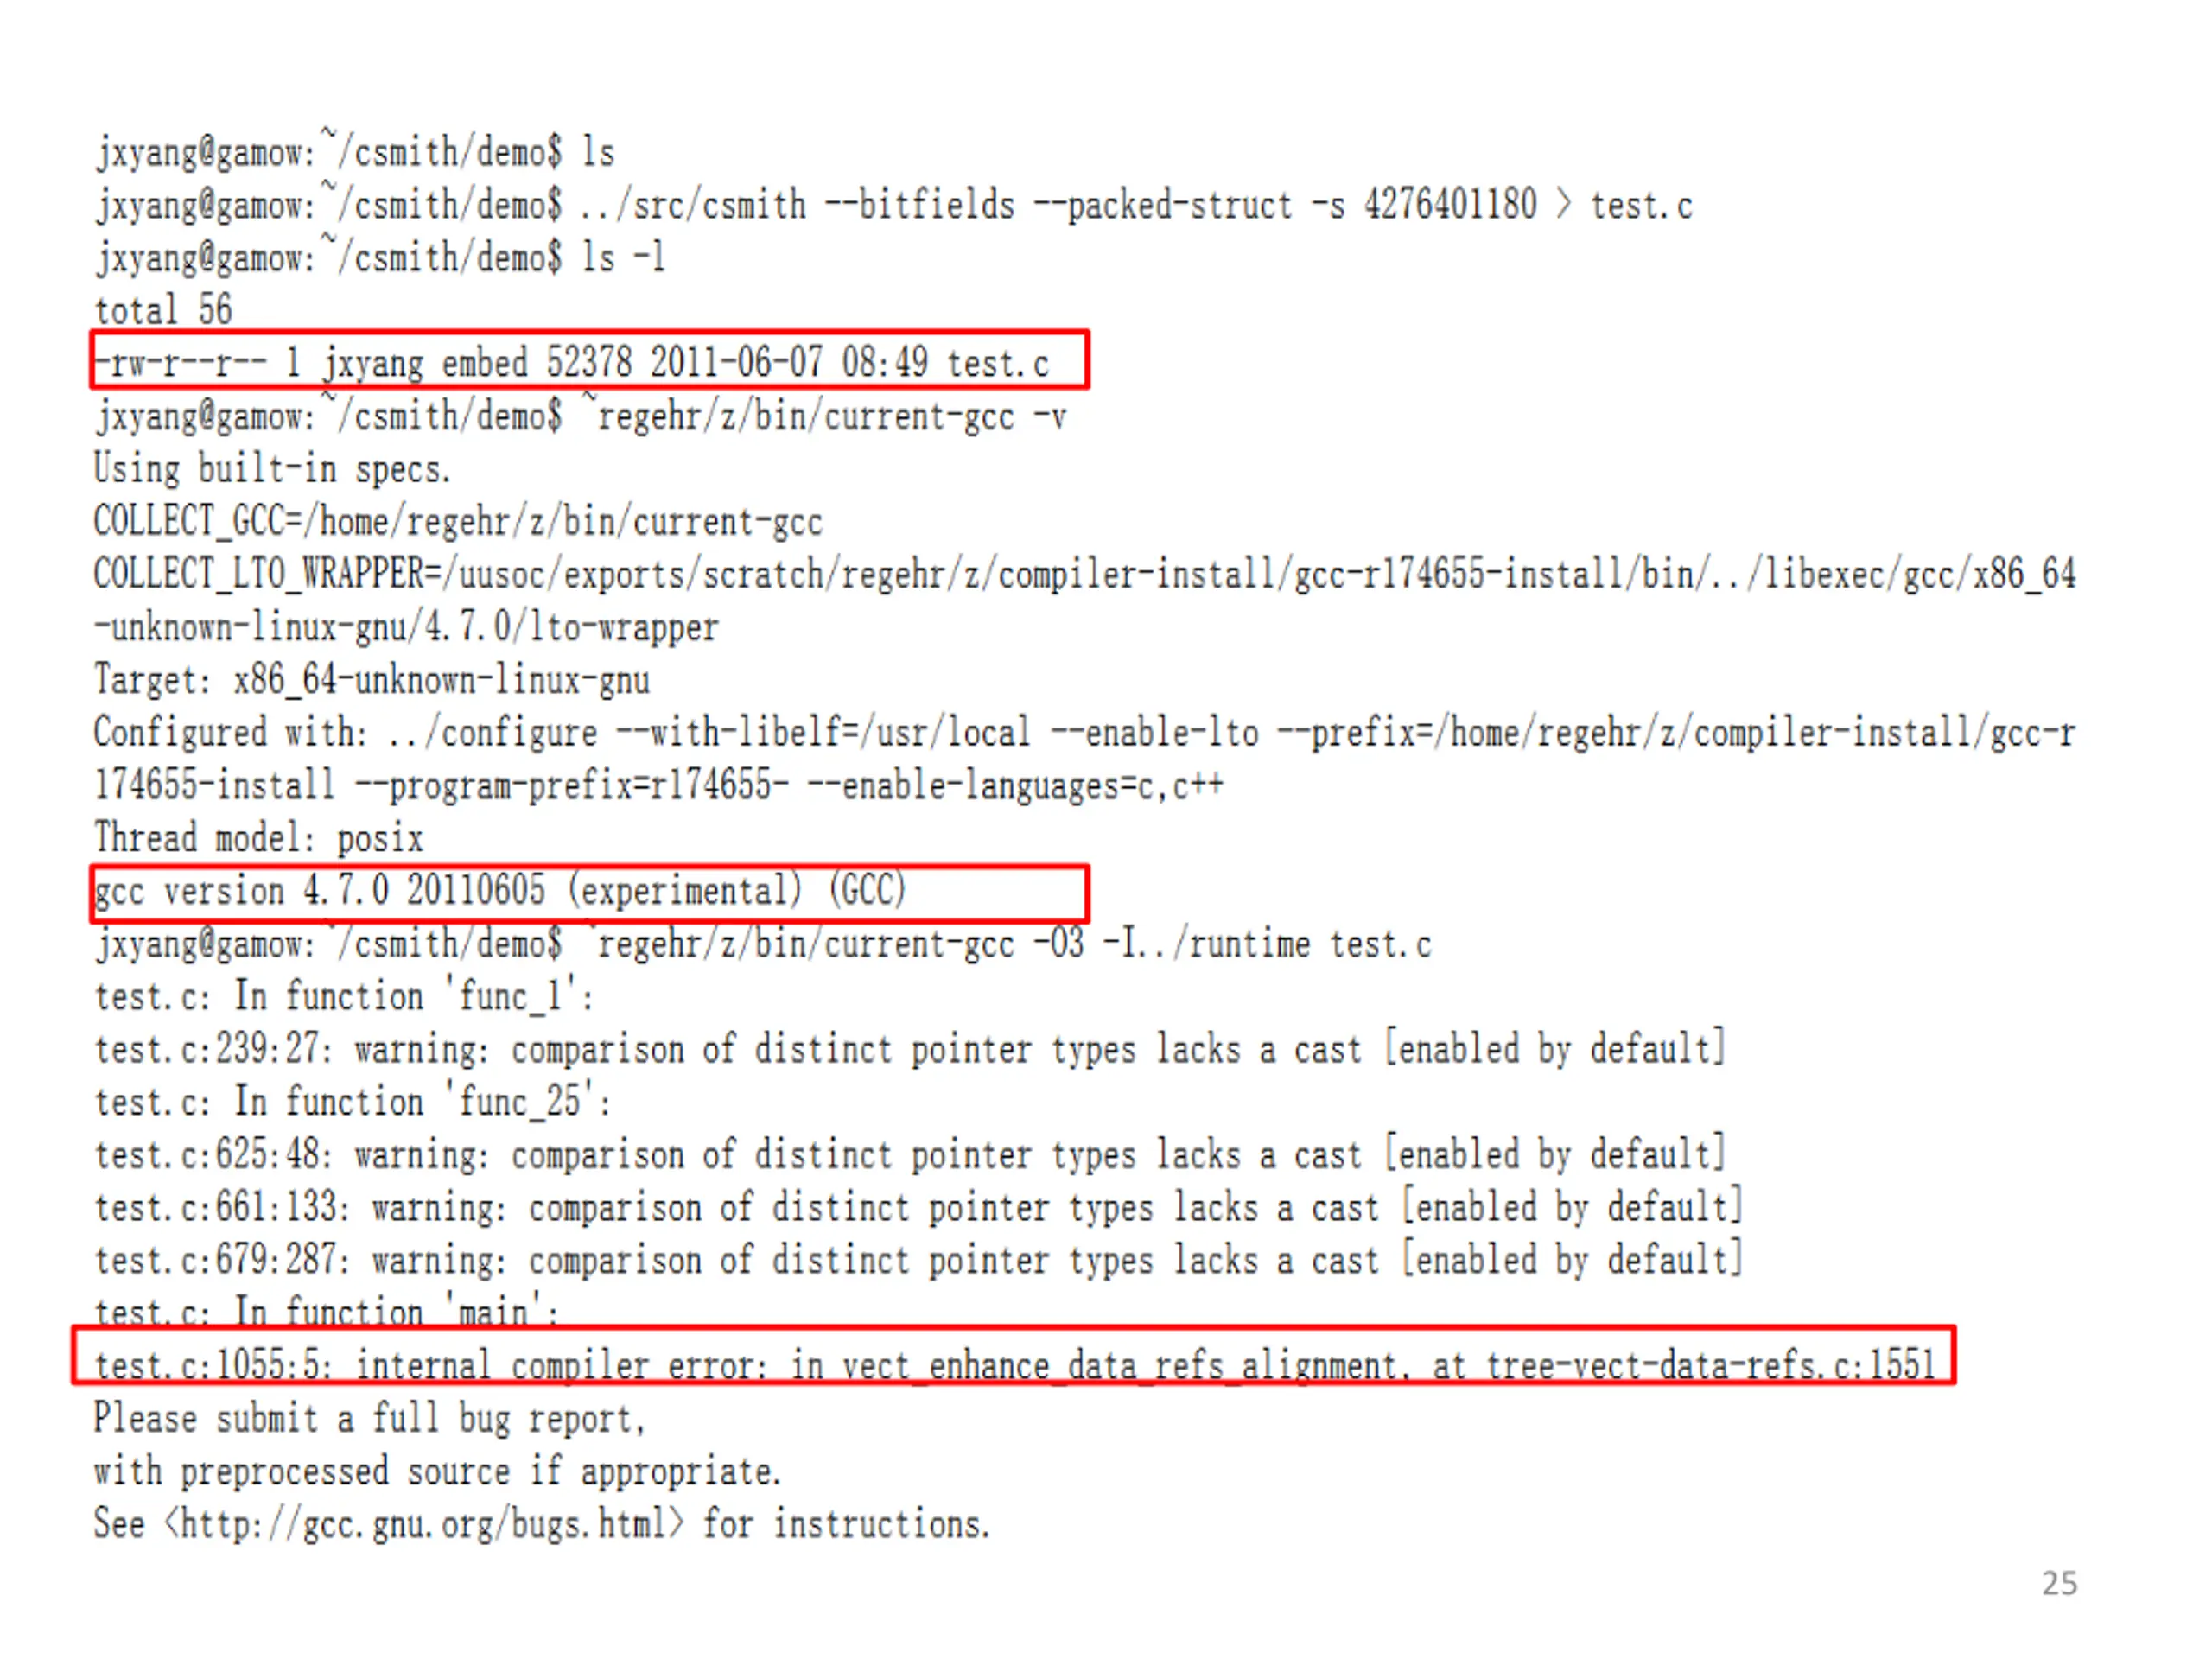Click the 'total 56' output line
The width and height of the screenshot is (2212, 1659).
[x=163, y=310]
